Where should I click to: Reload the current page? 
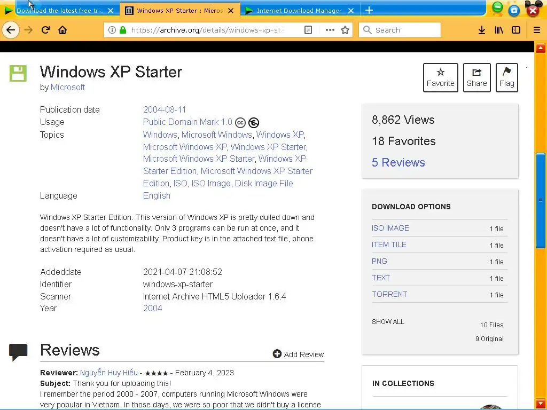pos(45,30)
